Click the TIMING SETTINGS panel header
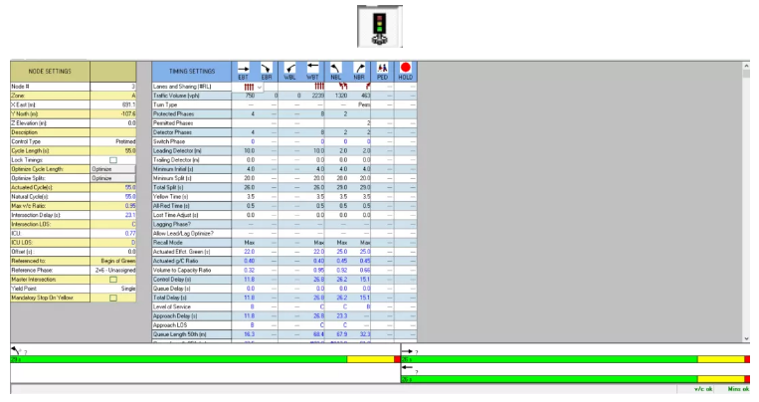This screenshot has height=402, width=759. point(192,72)
